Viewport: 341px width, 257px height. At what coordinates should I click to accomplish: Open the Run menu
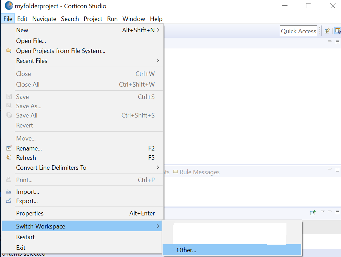pyautogui.click(x=112, y=19)
